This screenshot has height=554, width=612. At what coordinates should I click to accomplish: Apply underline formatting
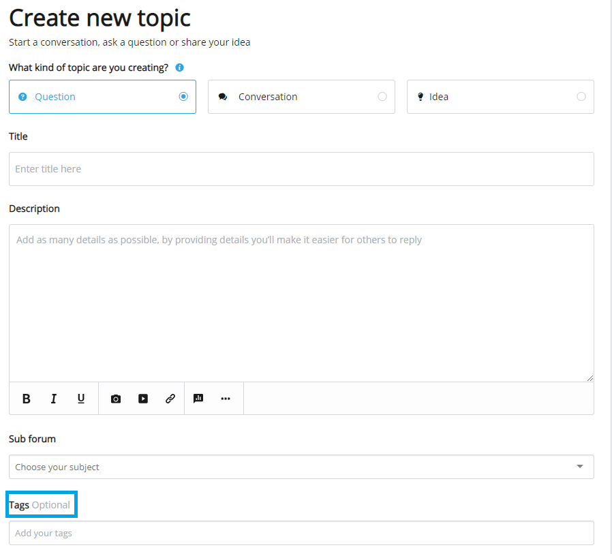81,399
